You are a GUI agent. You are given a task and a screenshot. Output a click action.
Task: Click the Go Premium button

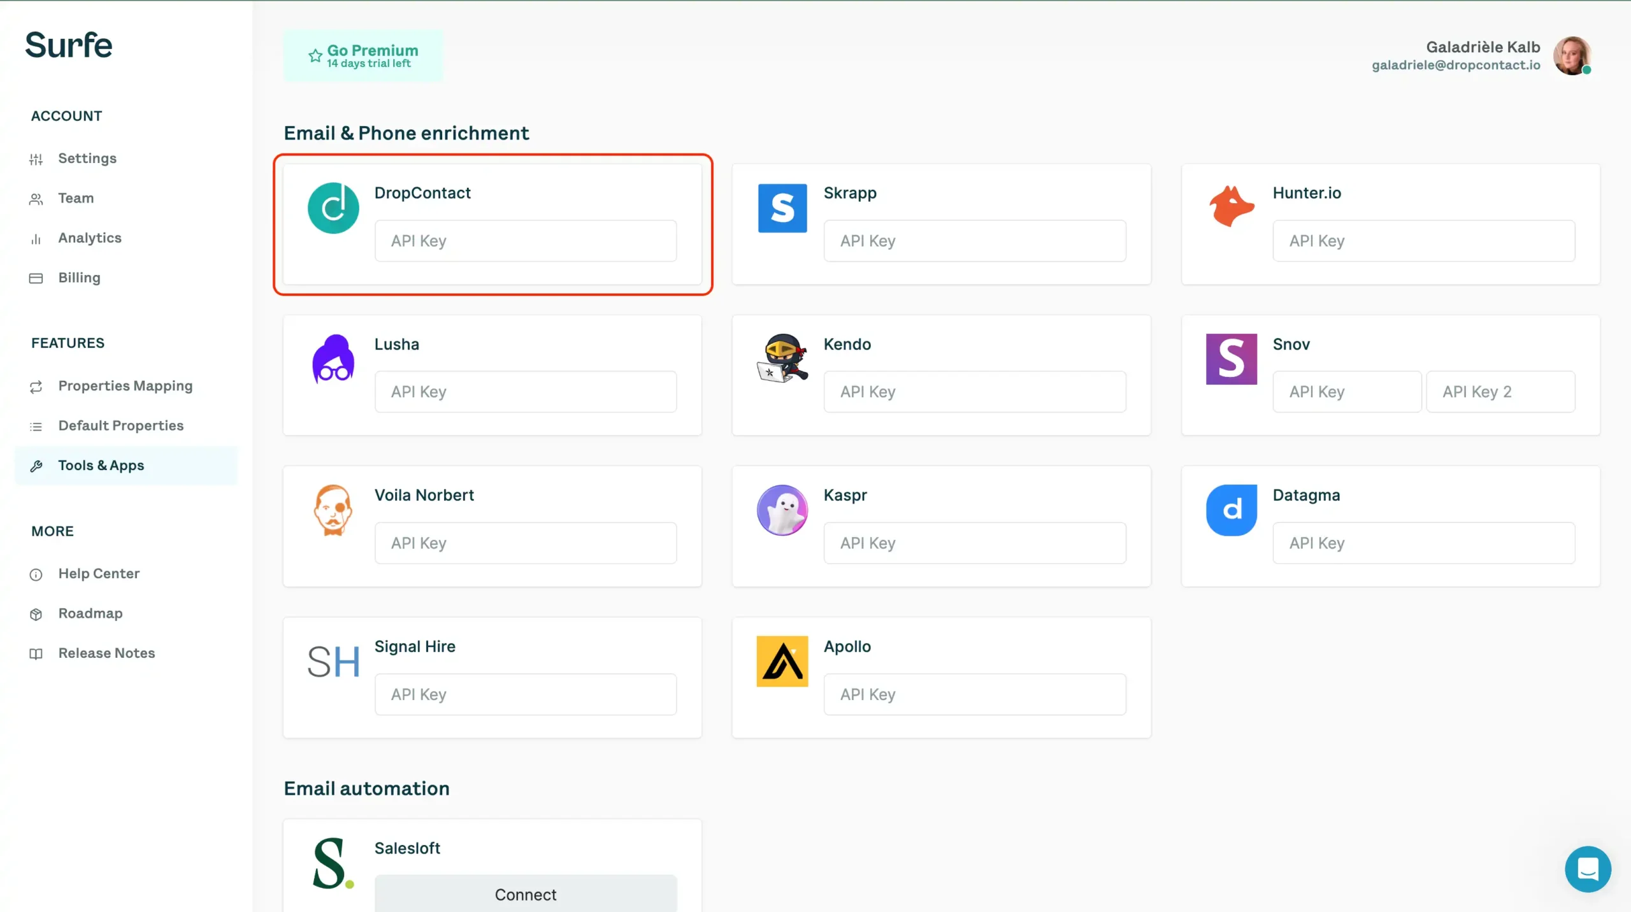[363, 55]
